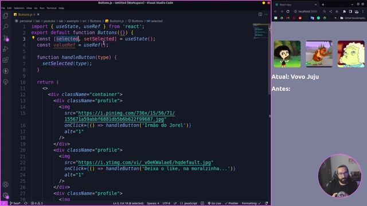Screen dimensions: 367x206
Task: Open Manage gear in activity bar
Action: pos(5,195)
